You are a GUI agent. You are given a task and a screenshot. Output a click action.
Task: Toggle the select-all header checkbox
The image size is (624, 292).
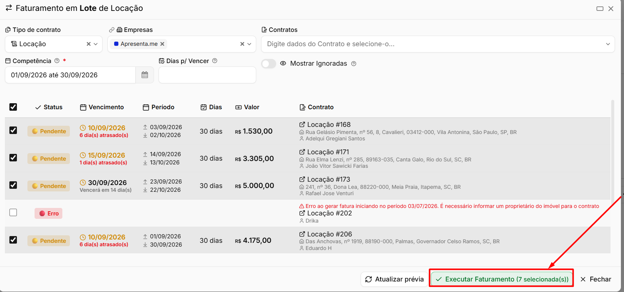(13, 107)
